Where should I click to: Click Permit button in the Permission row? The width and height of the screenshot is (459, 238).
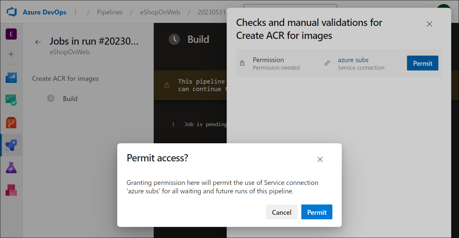click(423, 63)
